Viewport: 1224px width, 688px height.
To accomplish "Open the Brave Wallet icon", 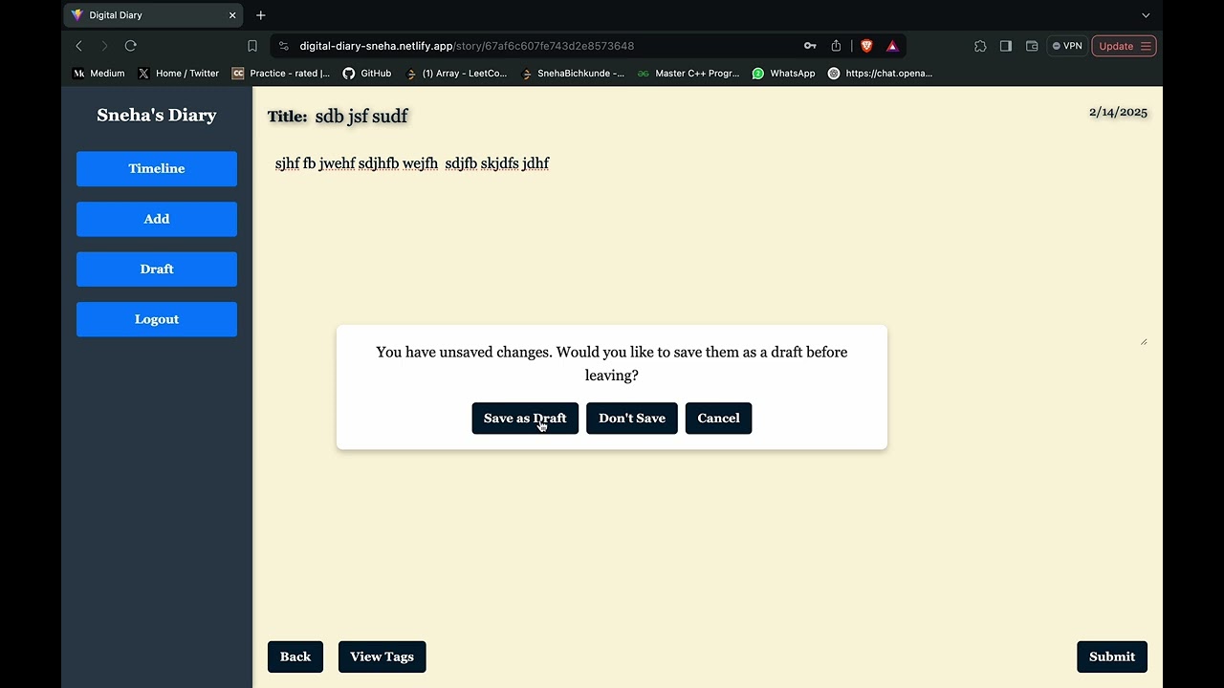I will (1032, 46).
